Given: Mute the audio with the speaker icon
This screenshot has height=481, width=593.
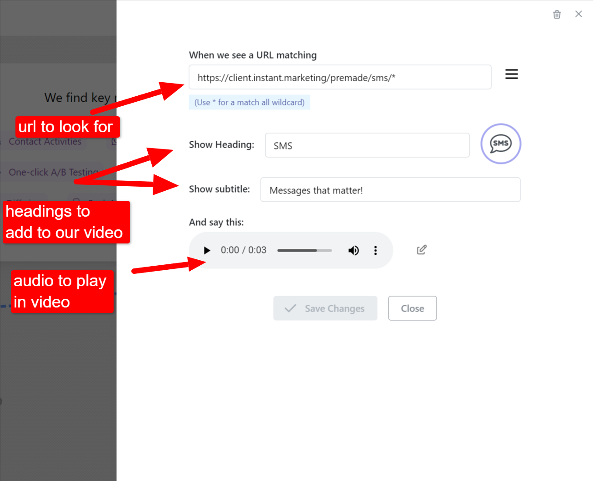Looking at the screenshot, I should point(354,250).
